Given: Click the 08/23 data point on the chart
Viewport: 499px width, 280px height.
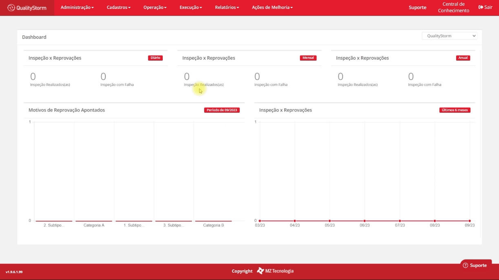Looking at the screenshot, I should coord(435,221).
